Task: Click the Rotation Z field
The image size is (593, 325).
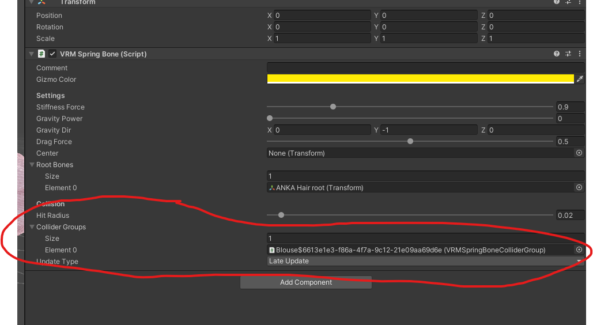Action: point(536,27)
